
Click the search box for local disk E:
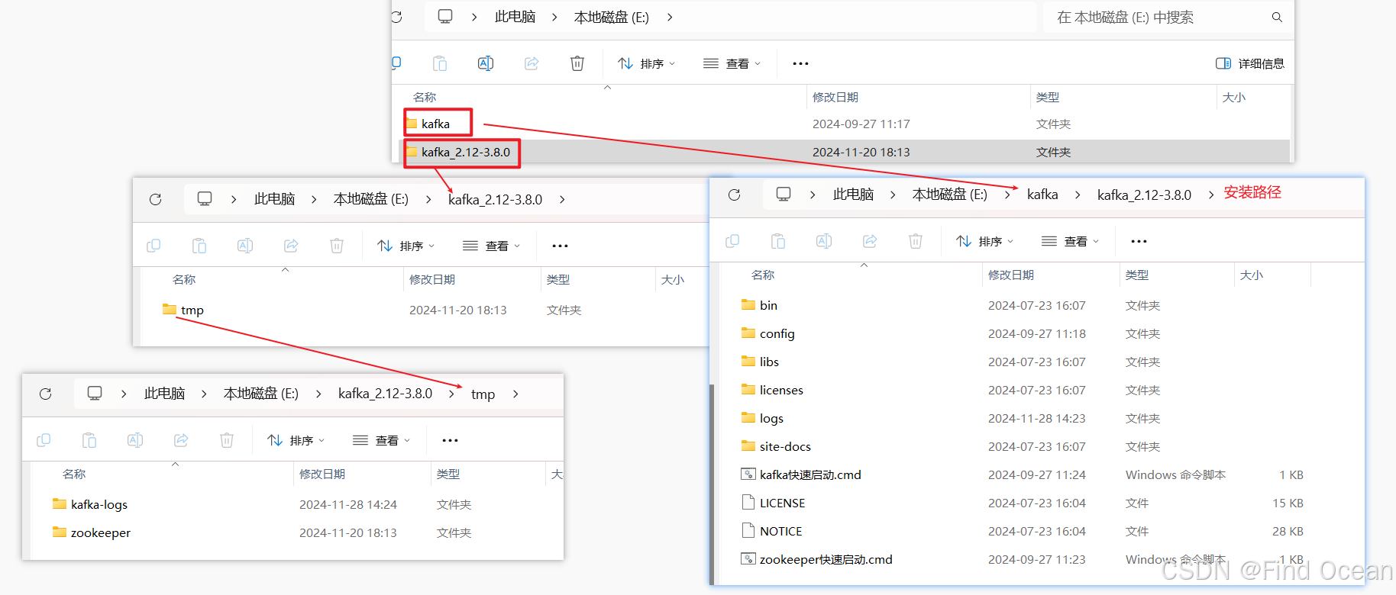click(x=1168, y=17)
